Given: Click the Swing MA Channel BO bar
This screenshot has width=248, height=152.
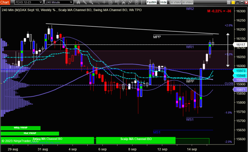Looking at the screenshot, I should pos(48,140).
